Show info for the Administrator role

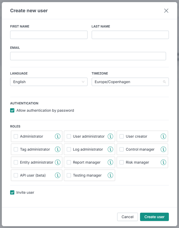tap(57, 136)
